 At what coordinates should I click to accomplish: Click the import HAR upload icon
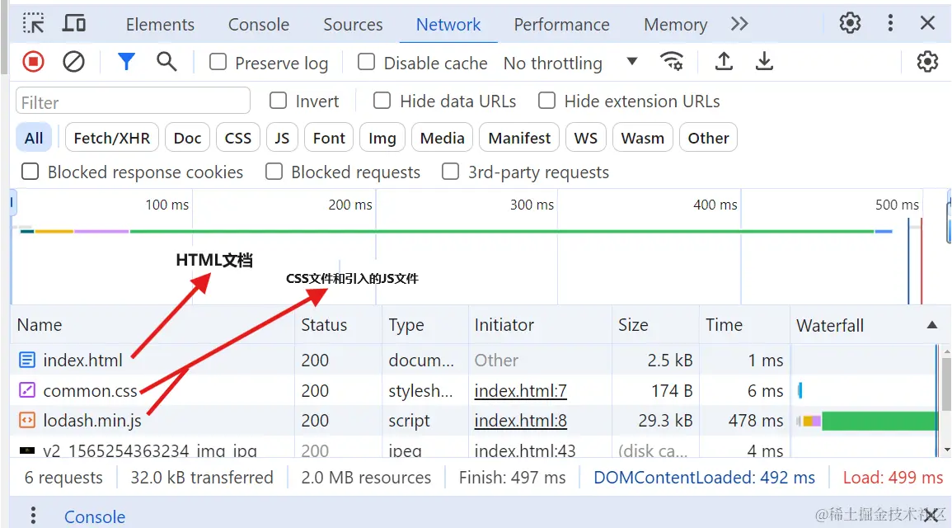tap(724, 62)
